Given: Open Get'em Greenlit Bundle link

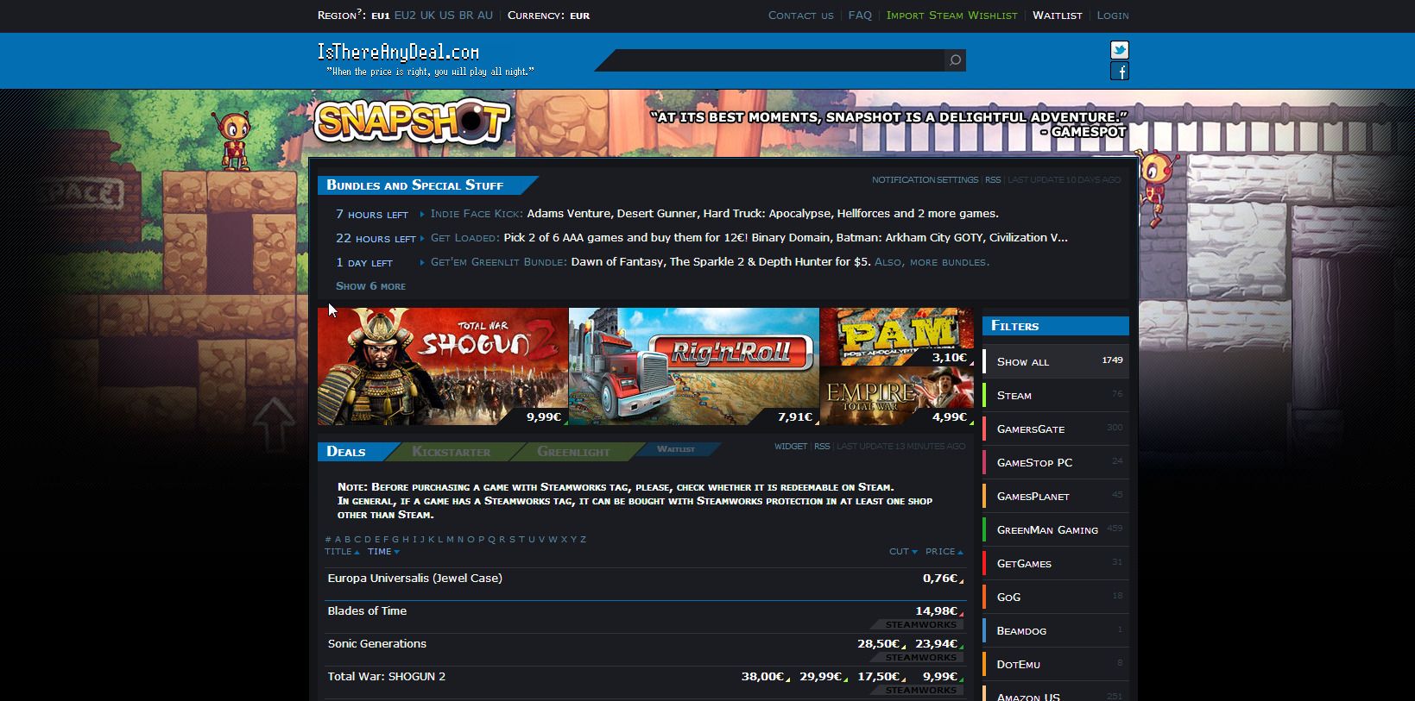Looking at the screenshot, I should tap(499, 262).
